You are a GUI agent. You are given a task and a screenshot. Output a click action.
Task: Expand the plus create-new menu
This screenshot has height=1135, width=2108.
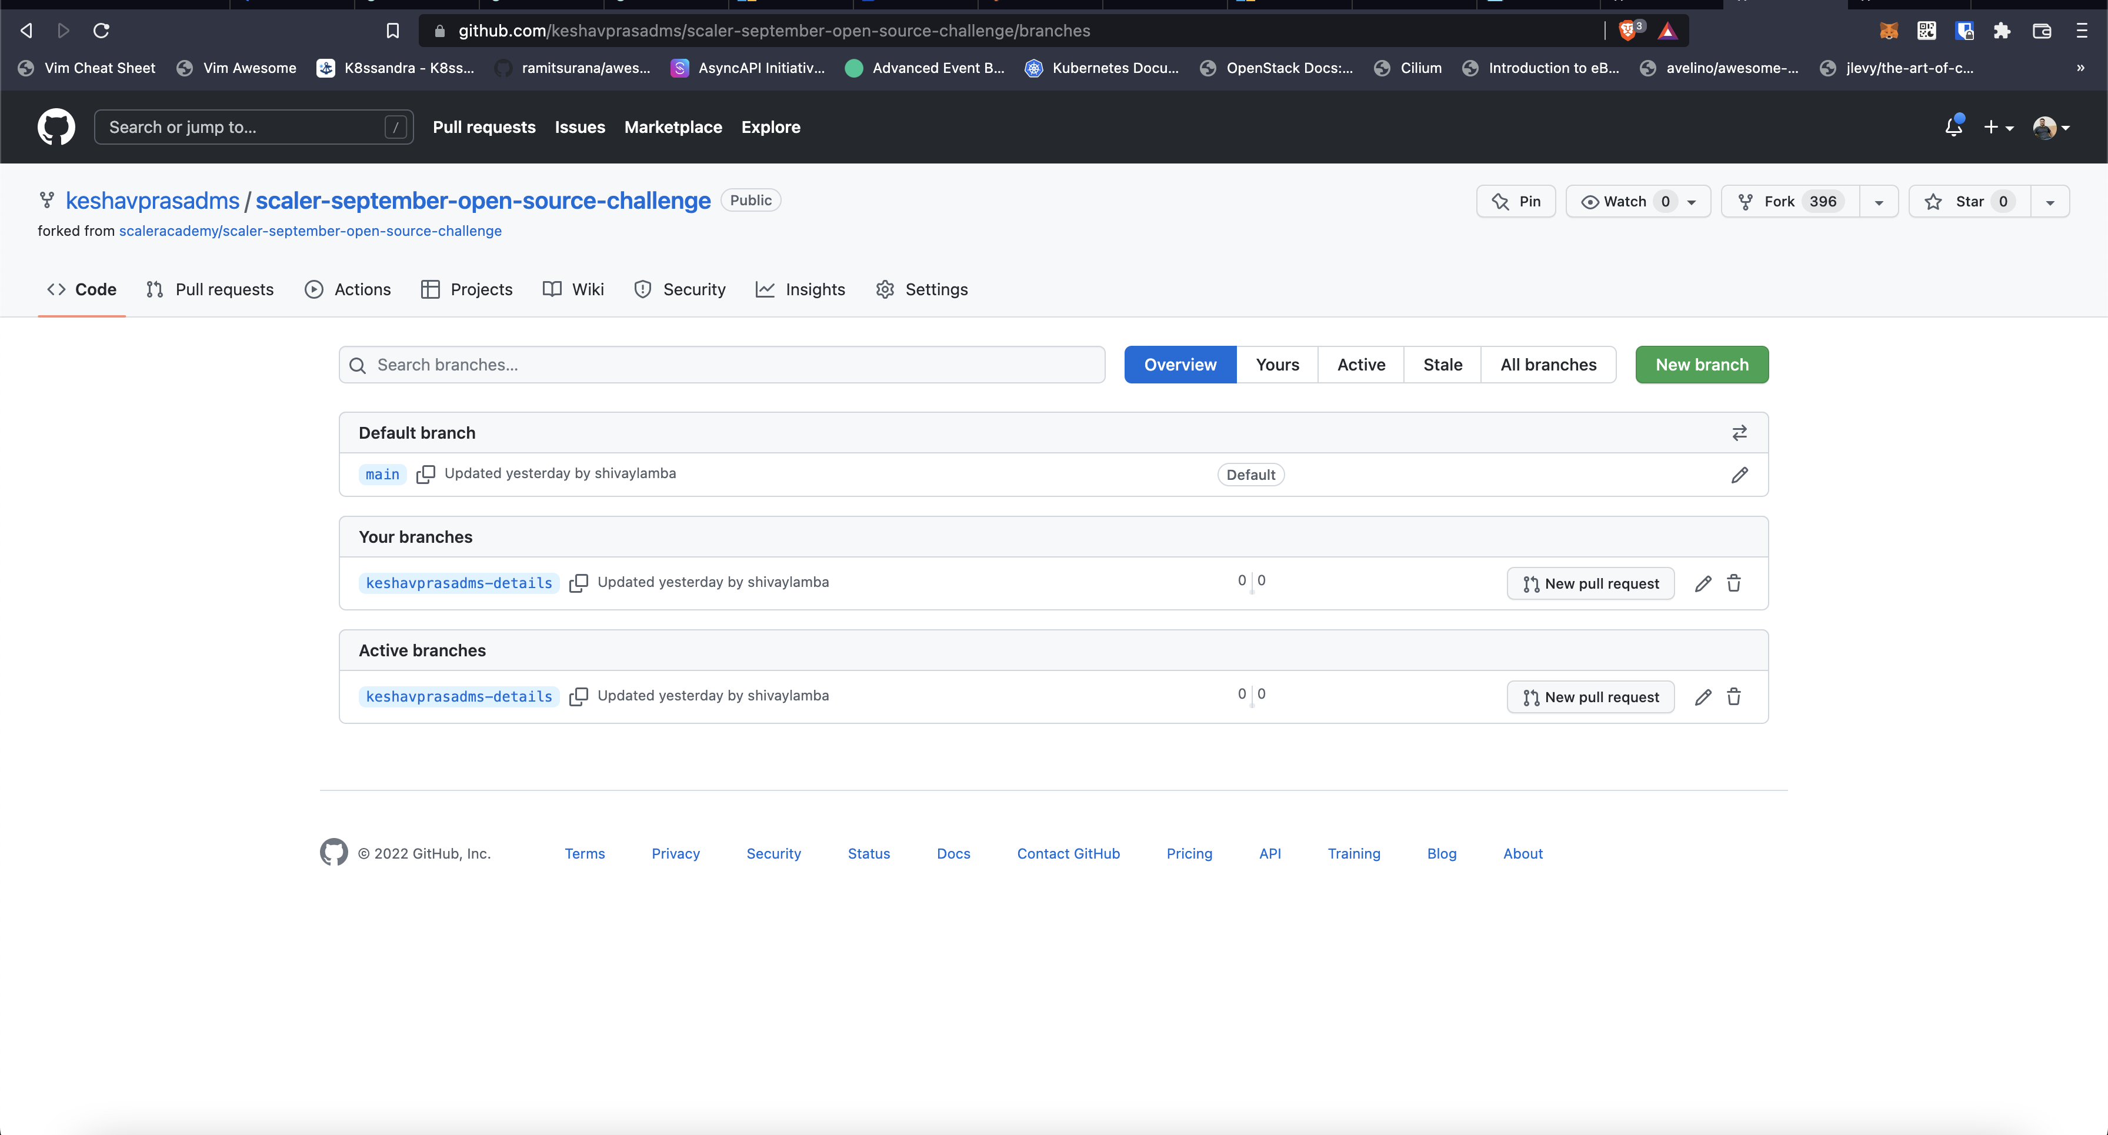[1997, 127]
